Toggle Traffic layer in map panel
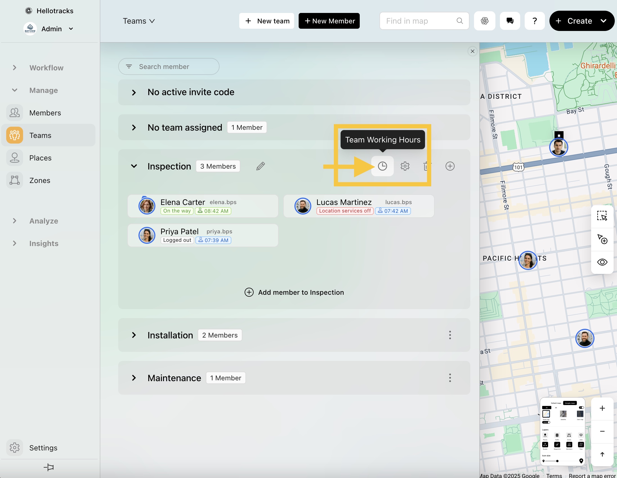 557,435
